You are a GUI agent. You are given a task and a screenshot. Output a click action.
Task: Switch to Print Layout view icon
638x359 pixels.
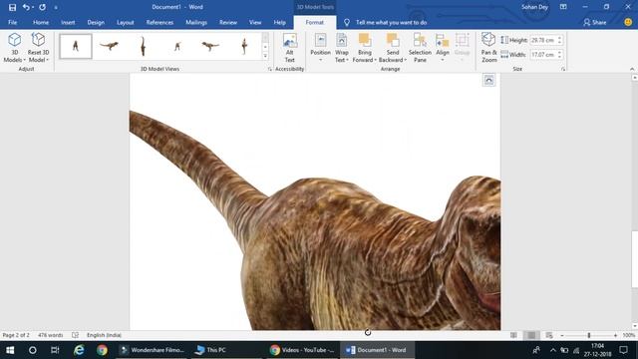pos(531,335)
